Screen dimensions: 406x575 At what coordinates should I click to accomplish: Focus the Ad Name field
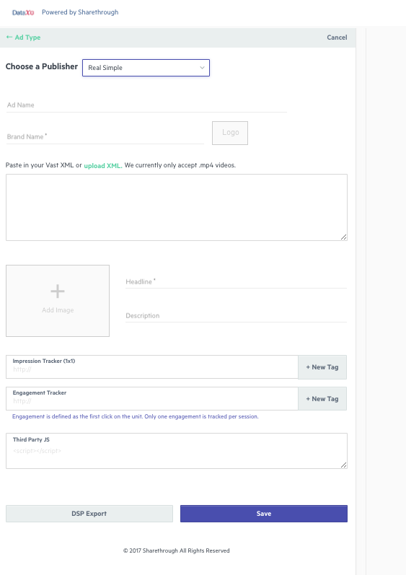(x=146, y=105)
